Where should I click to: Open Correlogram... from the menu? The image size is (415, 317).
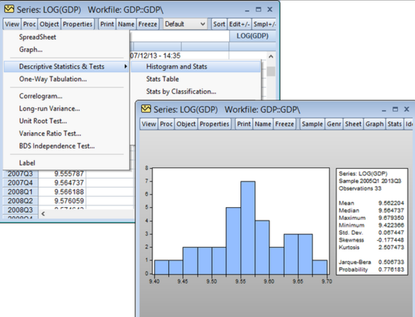(66, 96)
